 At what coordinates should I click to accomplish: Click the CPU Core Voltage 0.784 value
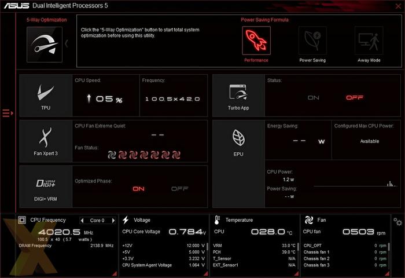[187, 232]
